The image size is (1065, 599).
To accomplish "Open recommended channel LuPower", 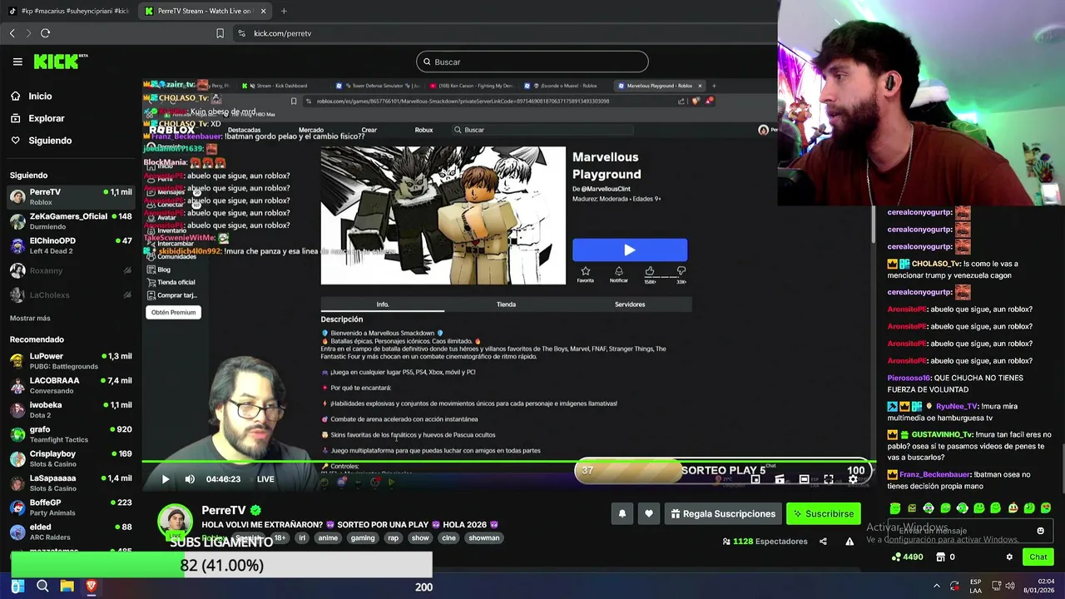I will (x=71, y=361).
